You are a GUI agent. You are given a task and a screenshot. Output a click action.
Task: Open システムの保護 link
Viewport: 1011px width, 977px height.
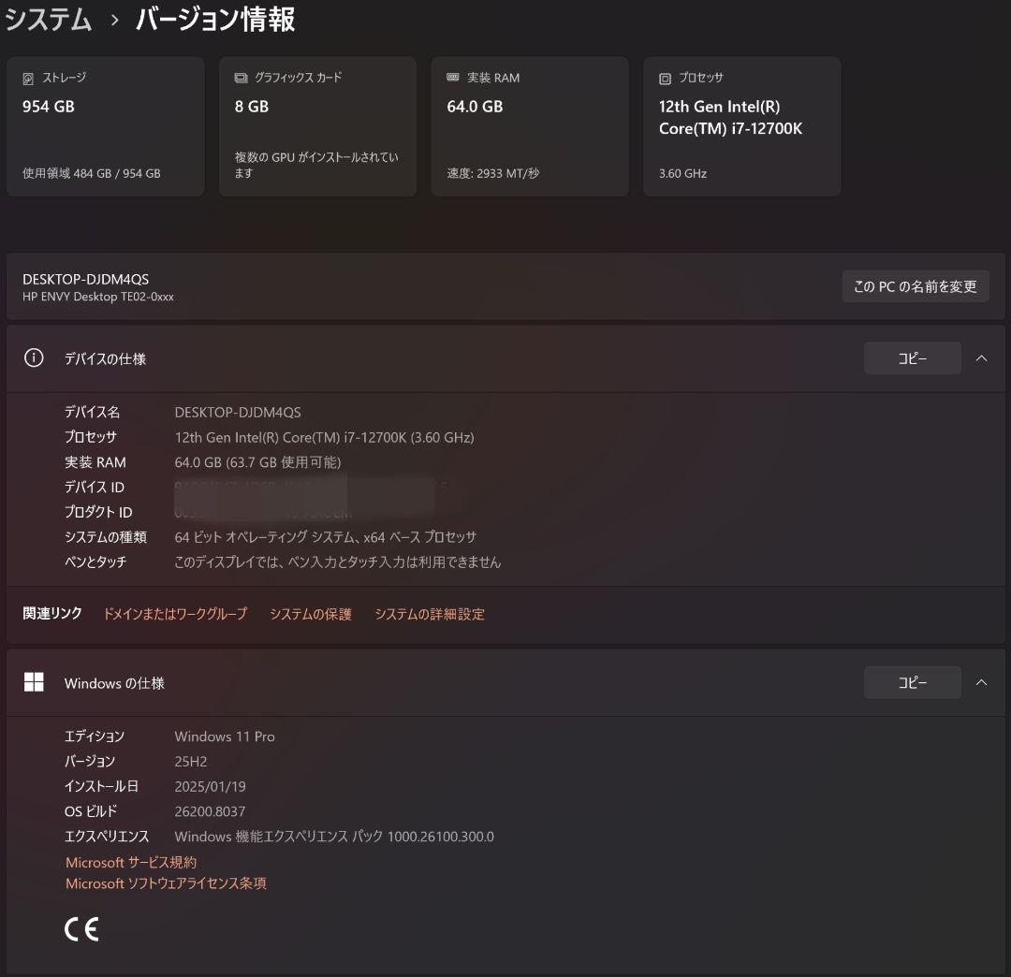click(x=311, y=614)
